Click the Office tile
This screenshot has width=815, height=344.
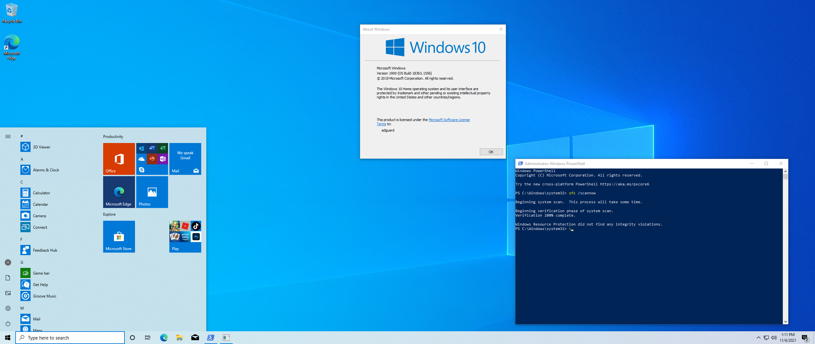click(119, 159)
